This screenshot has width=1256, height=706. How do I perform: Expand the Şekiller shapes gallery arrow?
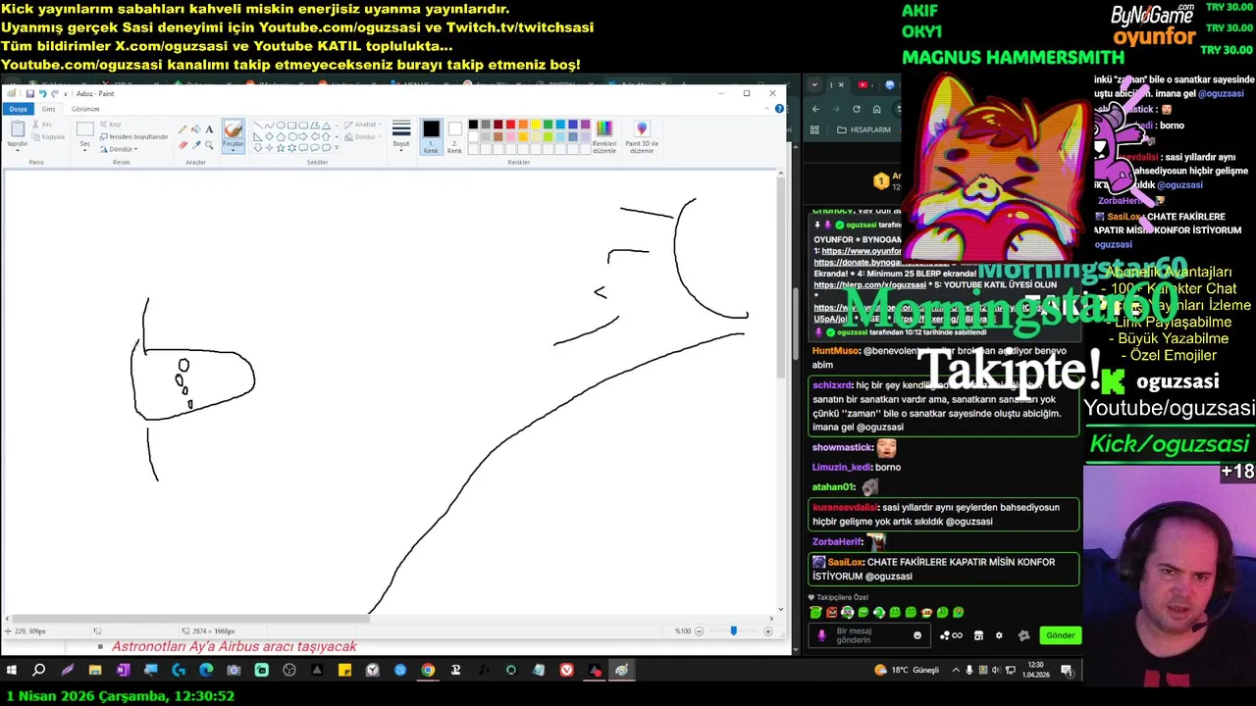[337, 147]
